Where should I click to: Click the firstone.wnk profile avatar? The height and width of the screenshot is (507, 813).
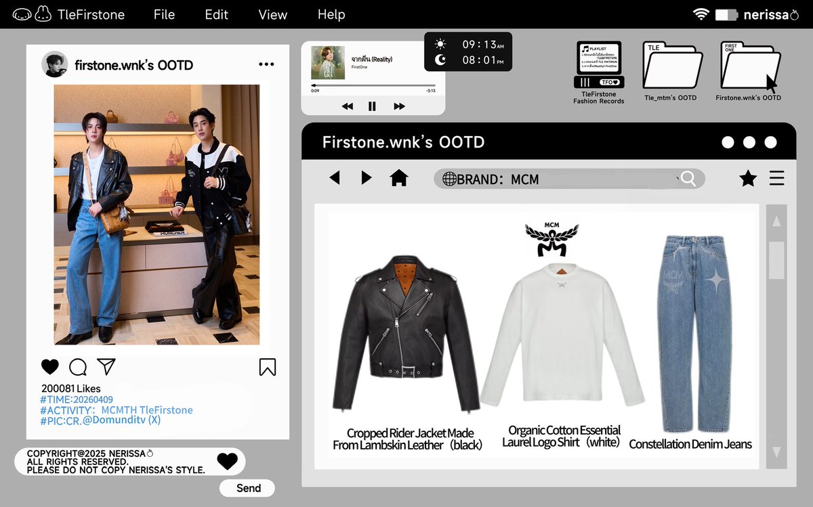54,64
